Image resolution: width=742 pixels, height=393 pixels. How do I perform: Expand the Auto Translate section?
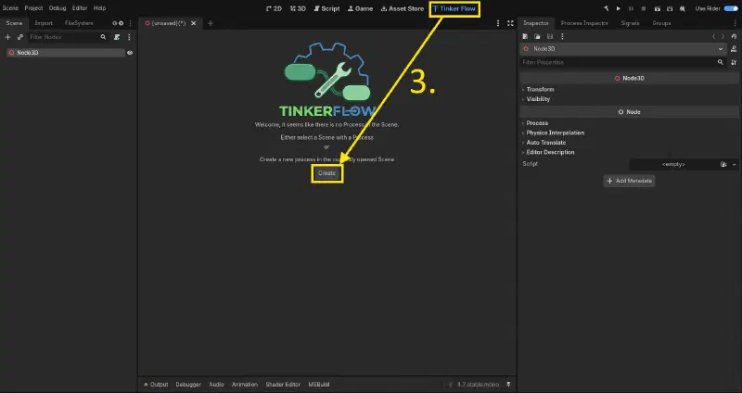(544, 143)
